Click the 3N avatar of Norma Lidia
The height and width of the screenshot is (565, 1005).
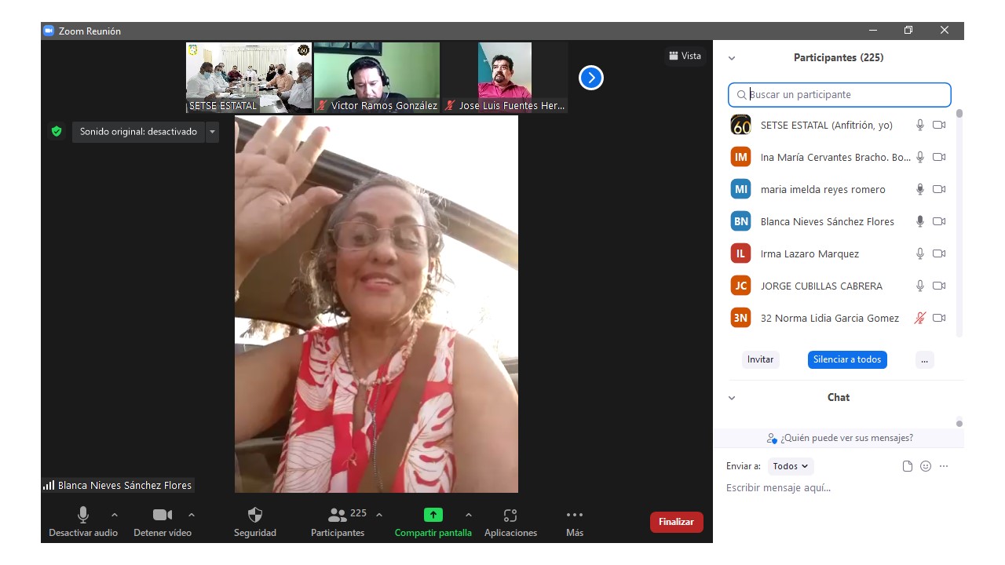point(740,318)
